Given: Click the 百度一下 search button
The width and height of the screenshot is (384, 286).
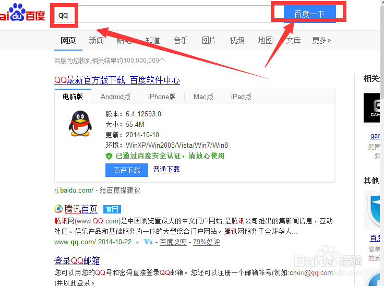Looking at the screenshot, I should pos(309,14).
